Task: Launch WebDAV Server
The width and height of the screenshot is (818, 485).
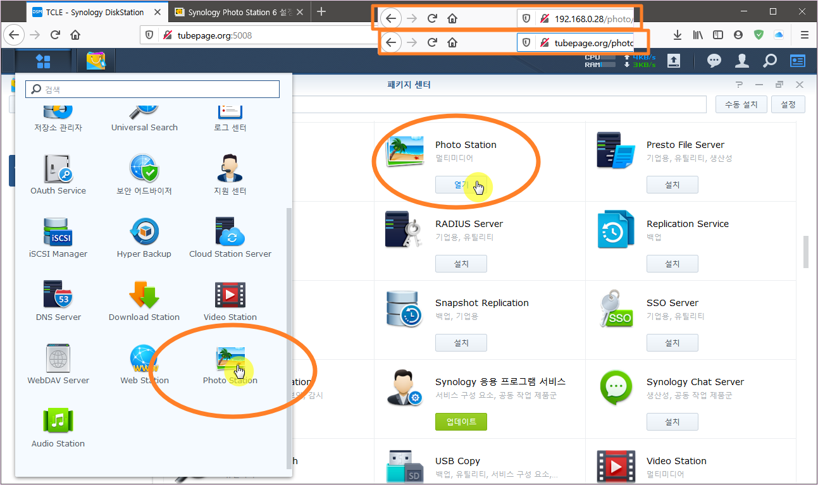Action: point(58,364)
